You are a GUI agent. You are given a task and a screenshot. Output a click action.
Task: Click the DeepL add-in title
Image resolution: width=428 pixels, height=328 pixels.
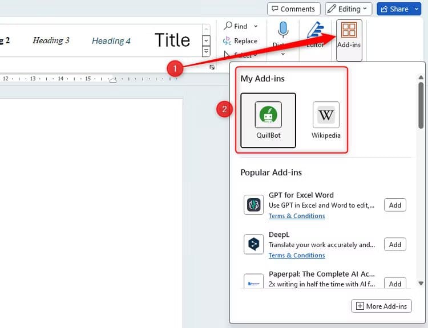[x=278, y=235]
